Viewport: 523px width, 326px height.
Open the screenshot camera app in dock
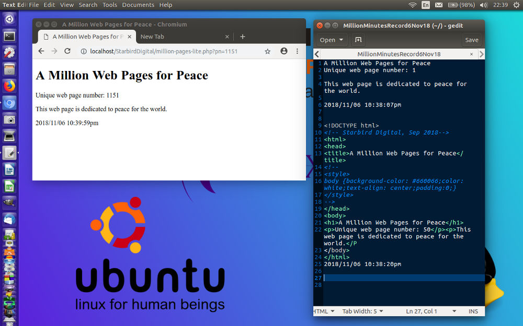(9, 119)
